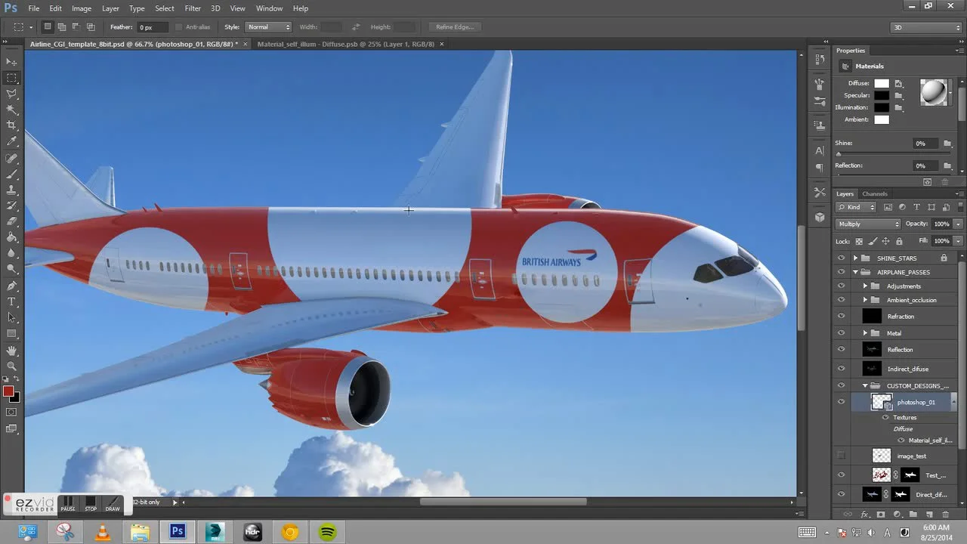This screenshot has height=544, width=967.
Task: Open the Paragraph panel icon
Action: 820,168
